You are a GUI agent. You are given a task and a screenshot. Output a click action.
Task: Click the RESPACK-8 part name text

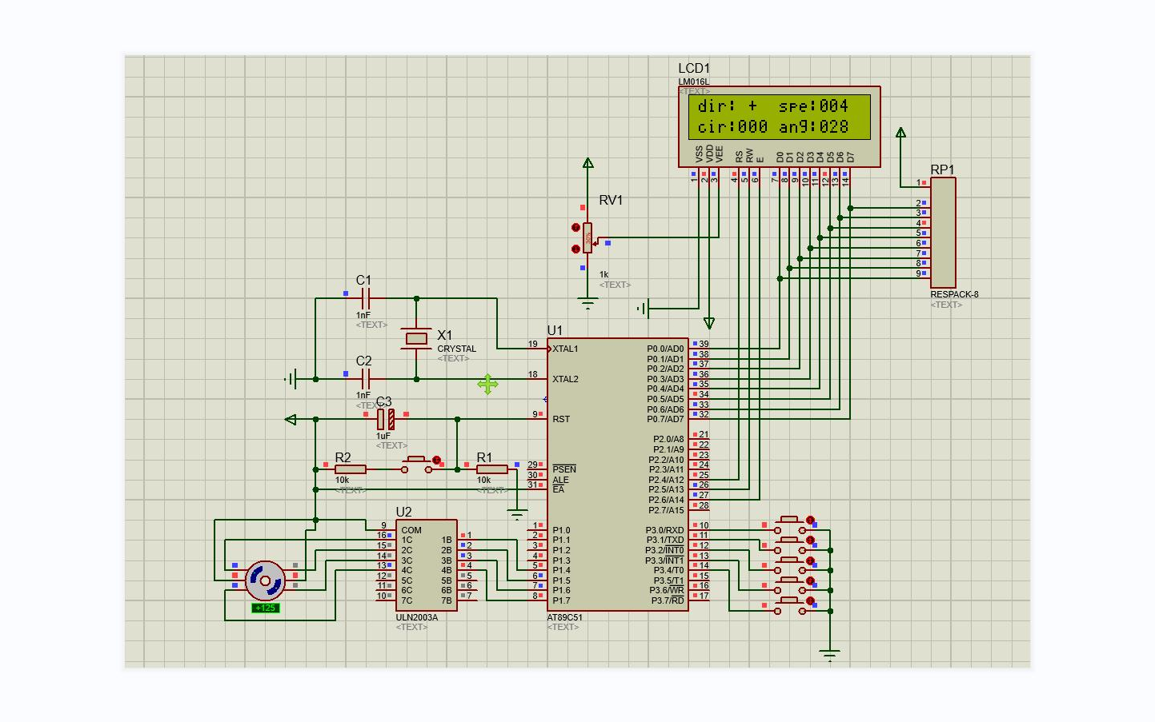(954, 294)
